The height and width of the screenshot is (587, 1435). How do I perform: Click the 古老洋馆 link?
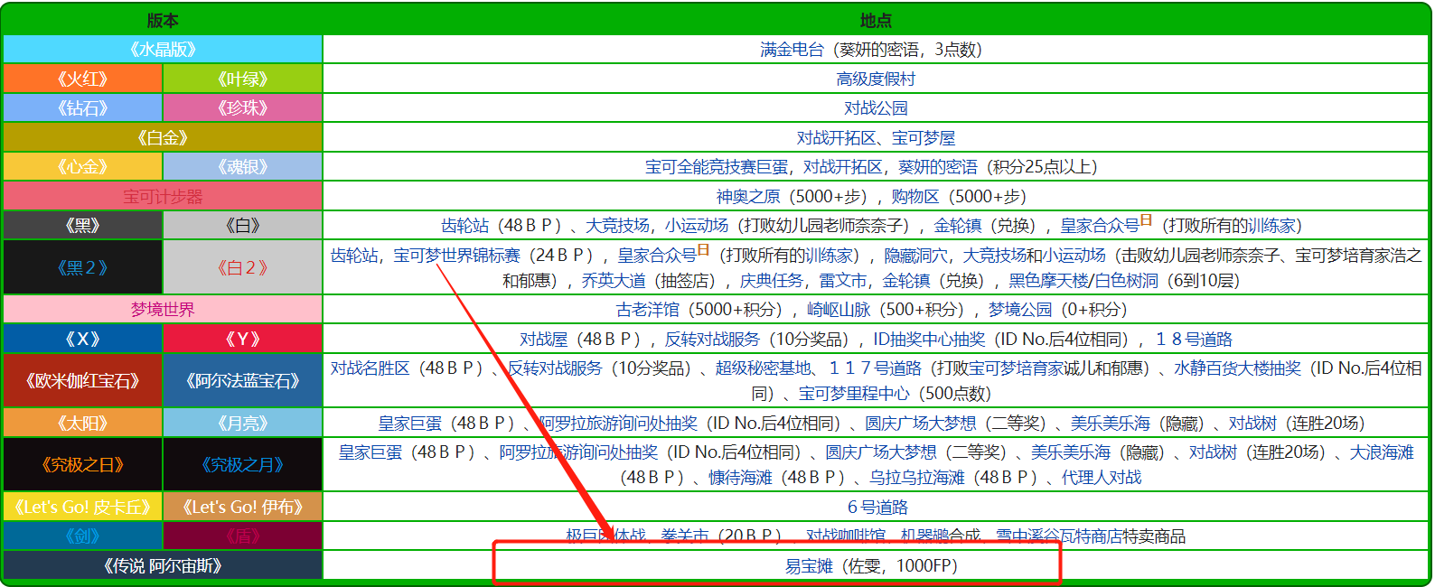pos(647,310)
